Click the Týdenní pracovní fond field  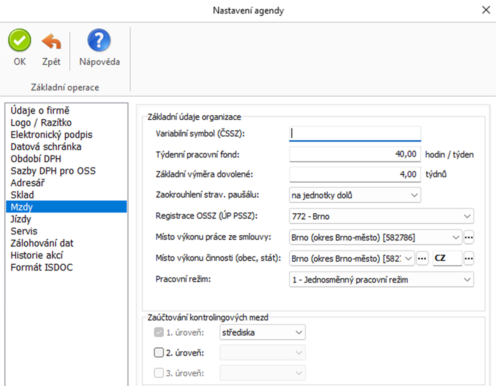point(355,154)
